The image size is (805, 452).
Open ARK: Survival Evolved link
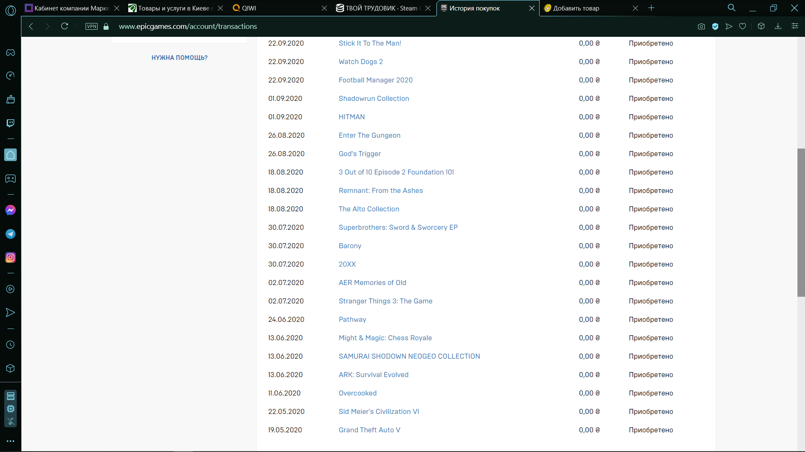tap(374, 375)
